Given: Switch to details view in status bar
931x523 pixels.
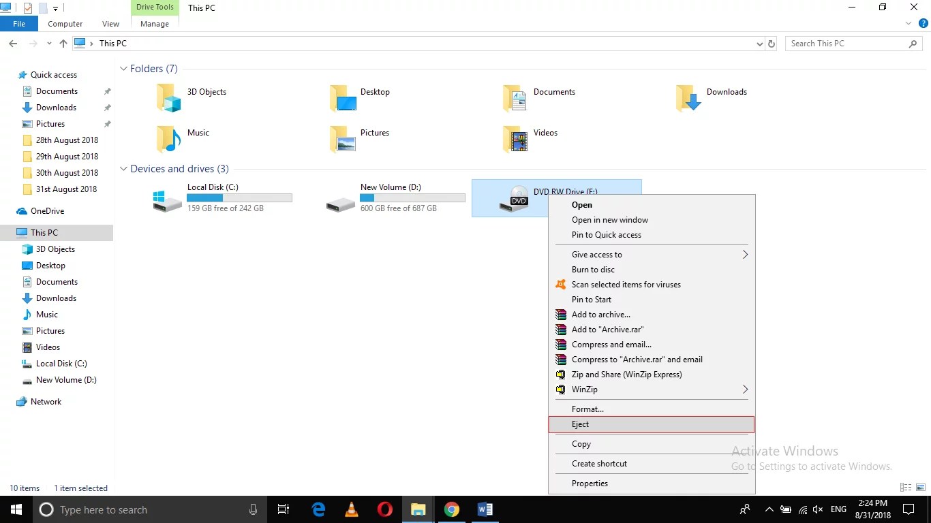Looking at the screenshot, I should (905, 488).
